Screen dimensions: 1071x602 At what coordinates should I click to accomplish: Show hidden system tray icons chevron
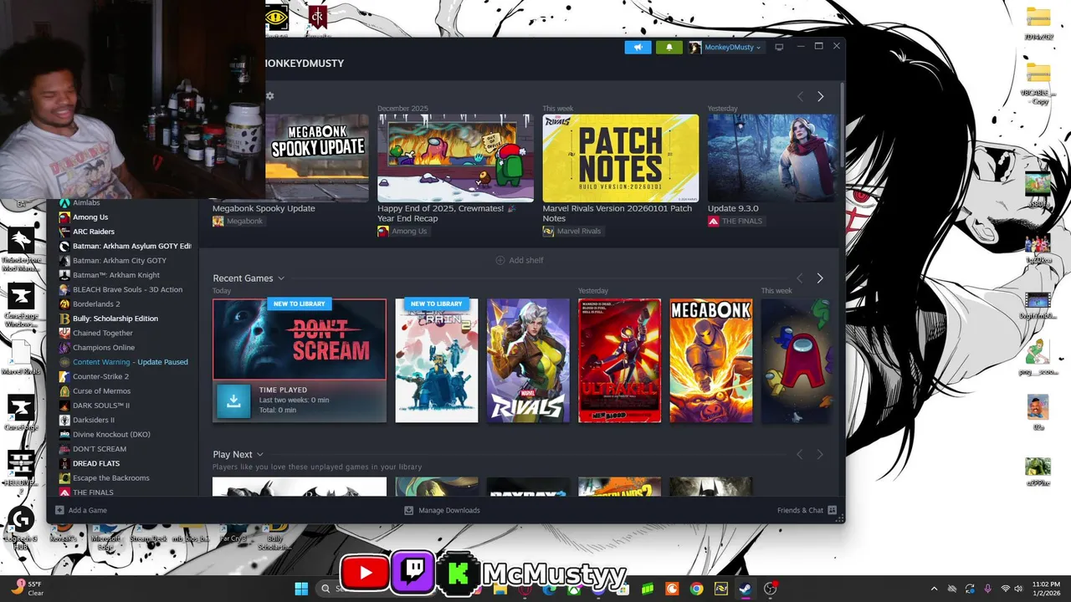[935, 589]
